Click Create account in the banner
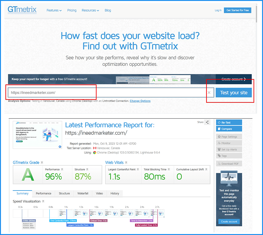Viewport: 263px width, 235px height. [234, 79]
